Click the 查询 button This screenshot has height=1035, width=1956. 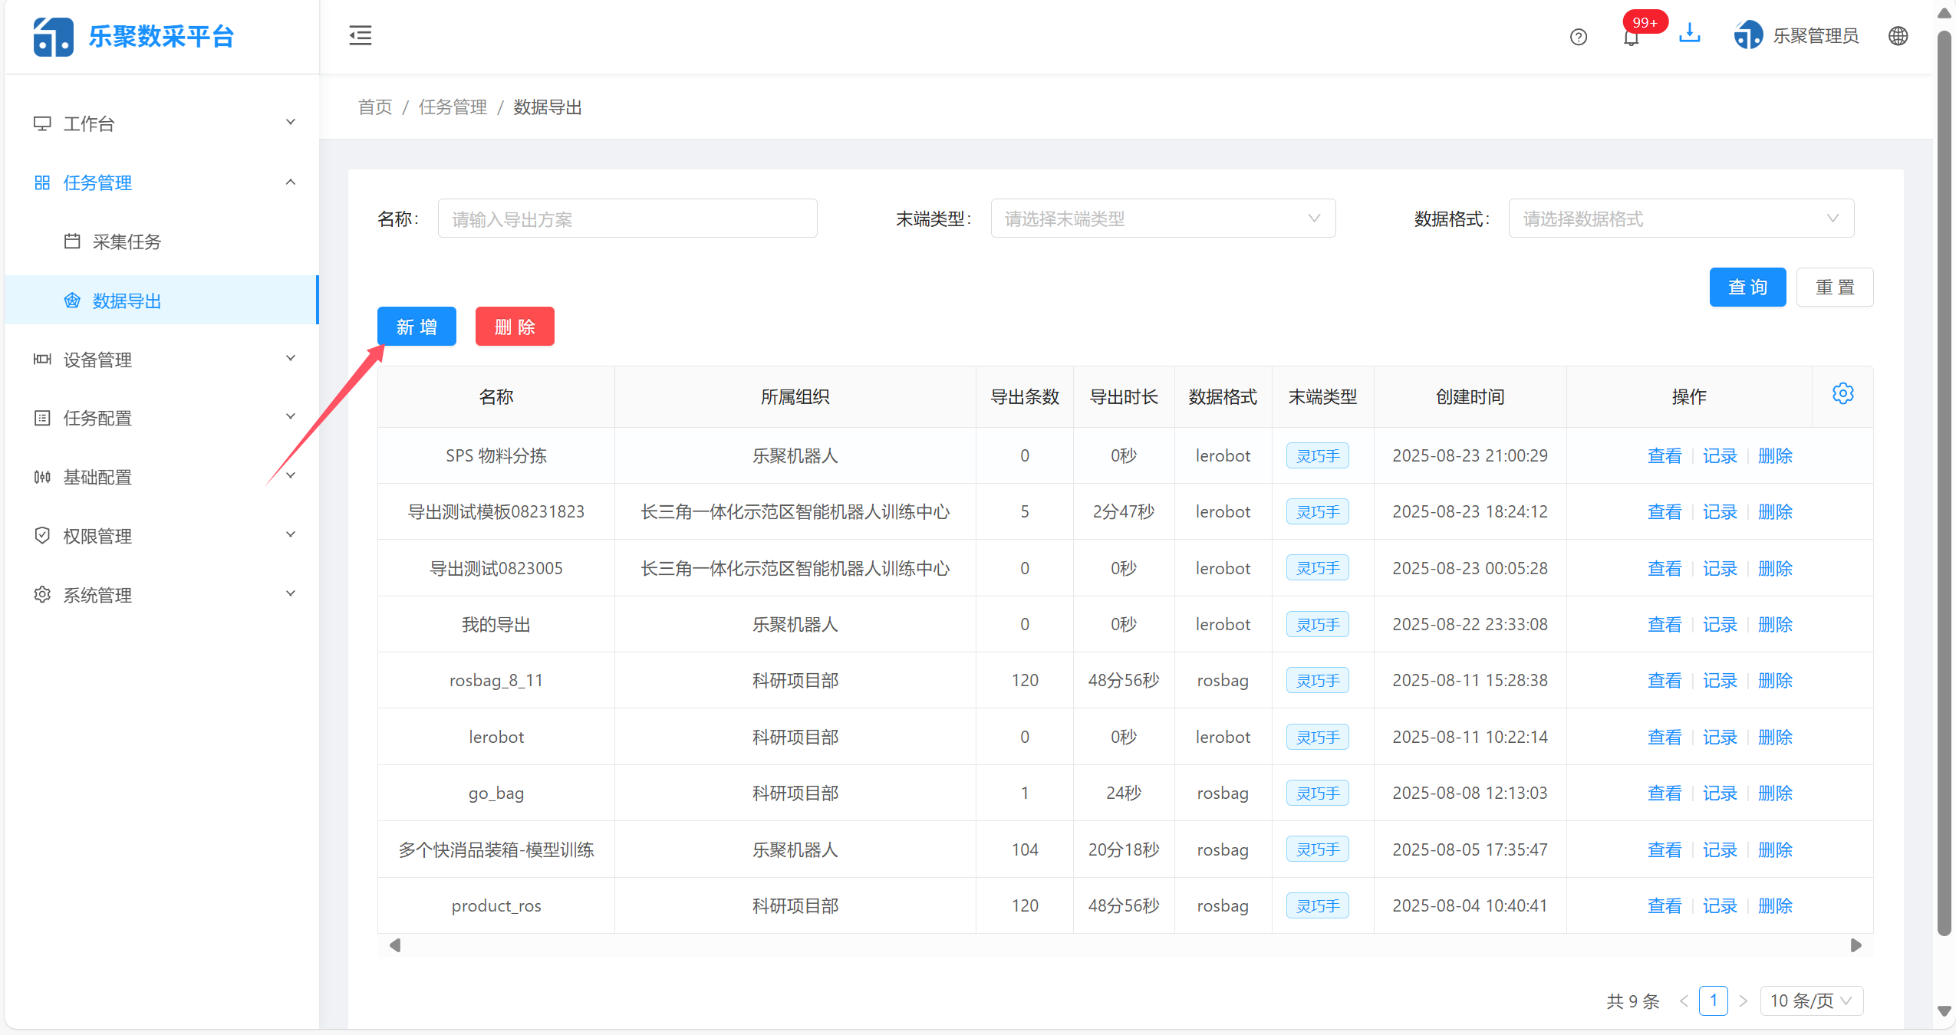[1748, 287]
